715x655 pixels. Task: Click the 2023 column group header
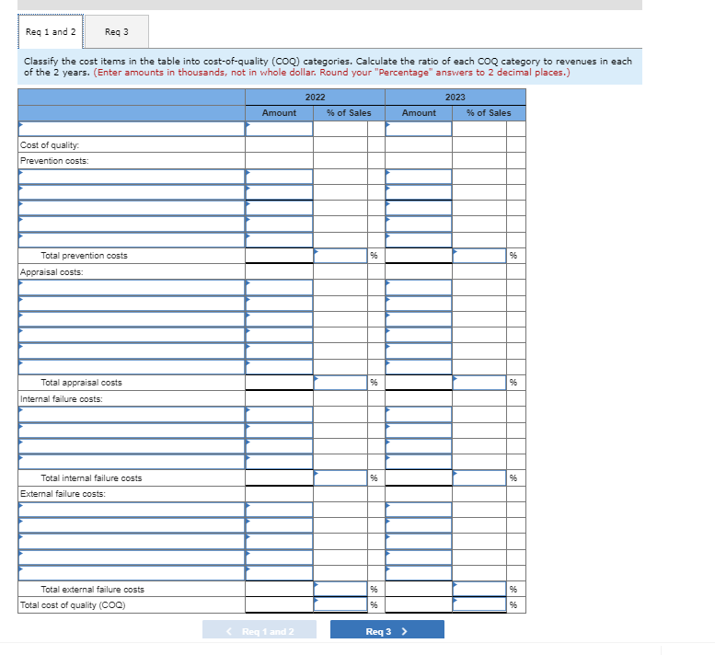click(456, 98)
